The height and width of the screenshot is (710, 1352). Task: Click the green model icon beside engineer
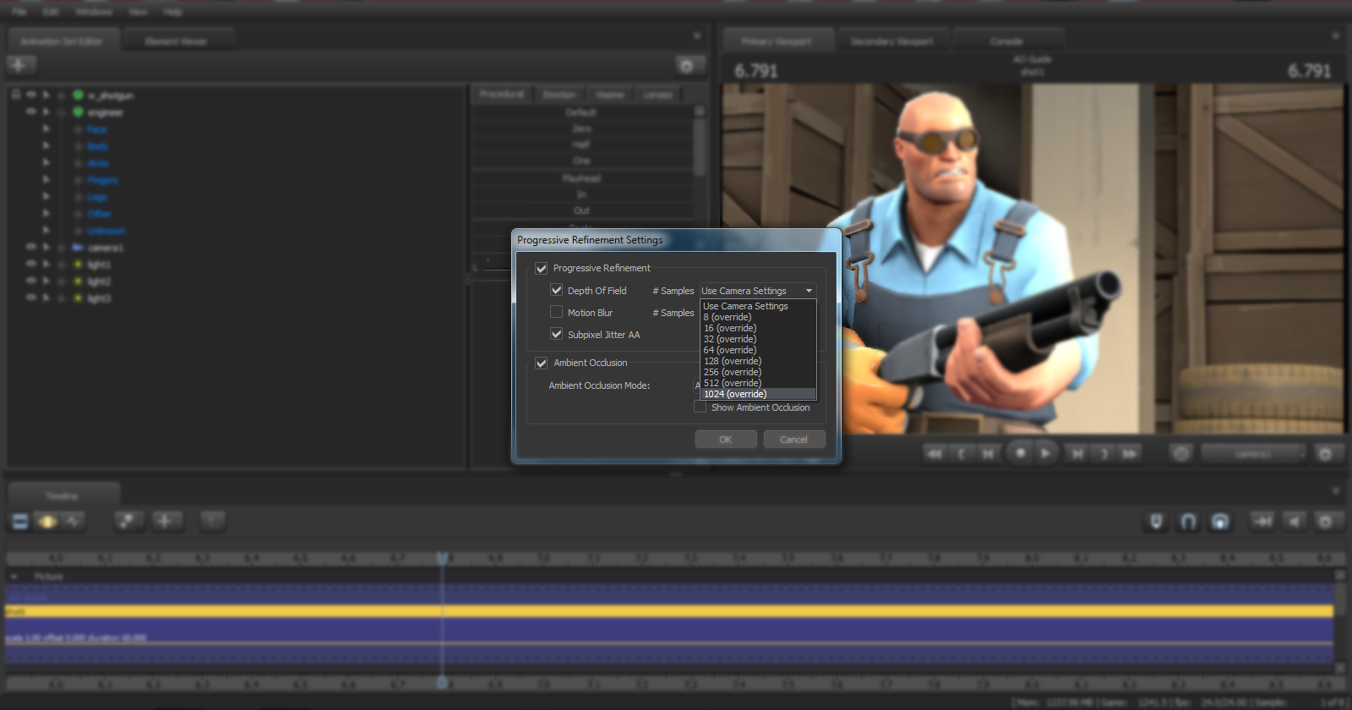pyautogui.click(x=78, y=112)
